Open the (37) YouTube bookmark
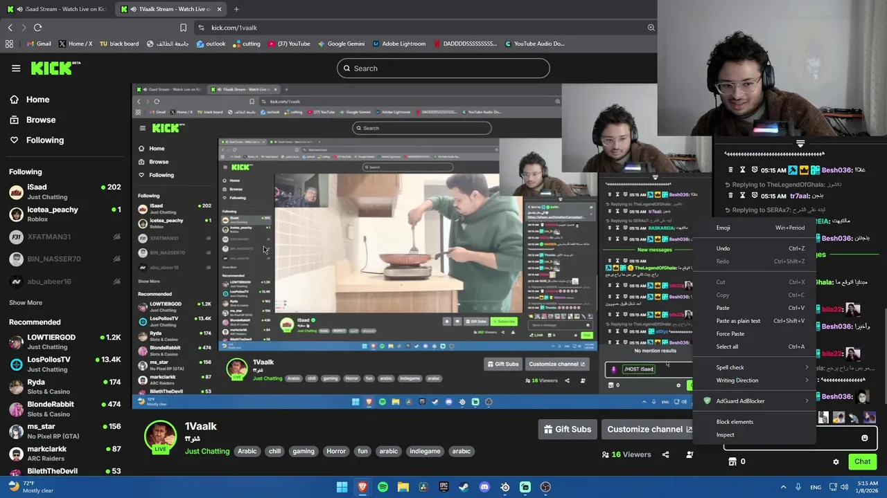Screen dimensions: 887x498 (288, 44)
